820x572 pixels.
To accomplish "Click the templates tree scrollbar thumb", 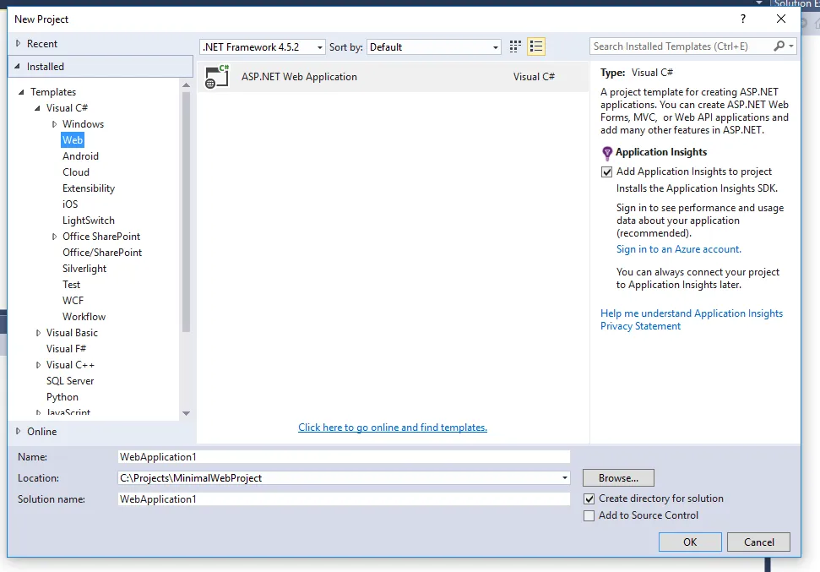I will tap(186, 212).
